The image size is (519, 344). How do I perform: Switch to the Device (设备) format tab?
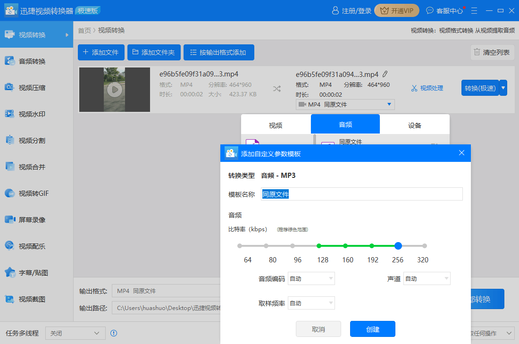414,125
